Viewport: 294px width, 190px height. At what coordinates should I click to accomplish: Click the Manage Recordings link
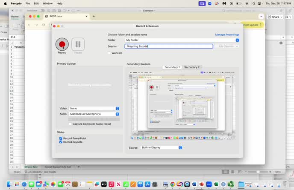click(x=227, y=35)
